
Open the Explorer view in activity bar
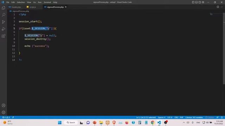tap(4, 8)
